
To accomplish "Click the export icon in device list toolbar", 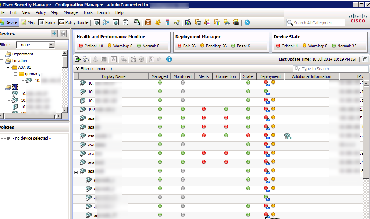I will click(x=78, y=59).
